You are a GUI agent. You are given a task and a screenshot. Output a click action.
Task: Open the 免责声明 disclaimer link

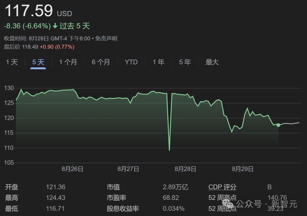[x=106, y=38]
